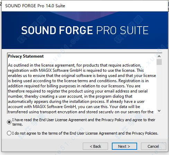The height and width of the screenshot is (155, 169).
Task: Click the scrollbar up arrow in Privacy Statement
Action: (159, 56)
